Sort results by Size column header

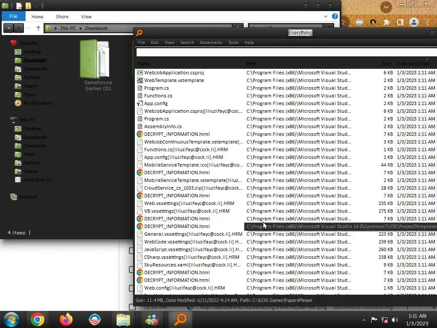373,64
